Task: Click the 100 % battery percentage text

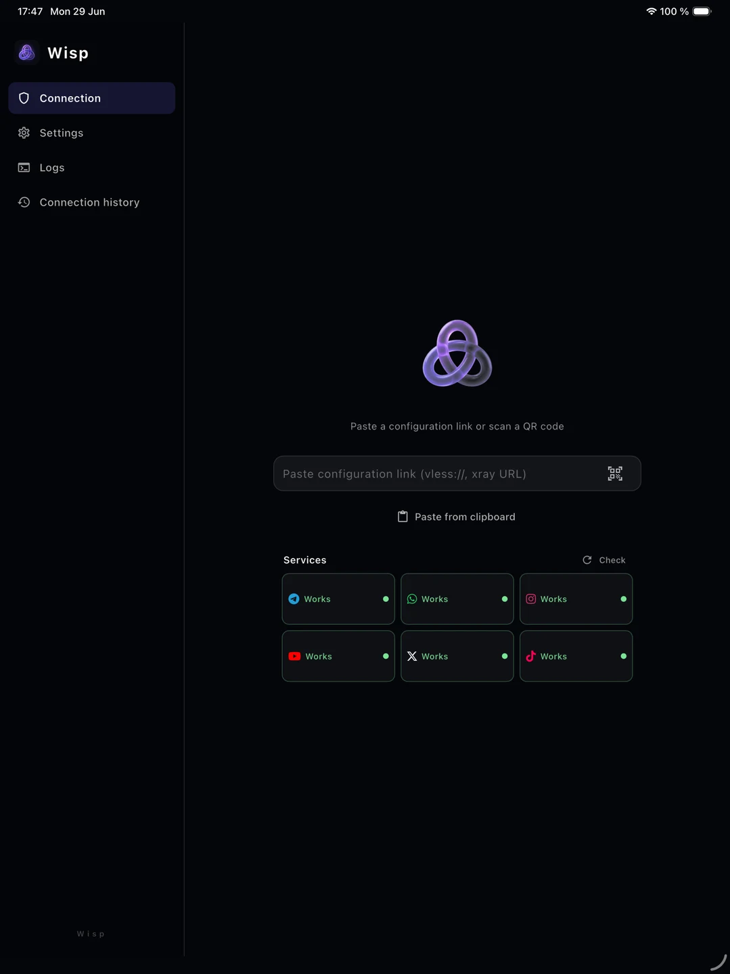Action: click(675, 11)
